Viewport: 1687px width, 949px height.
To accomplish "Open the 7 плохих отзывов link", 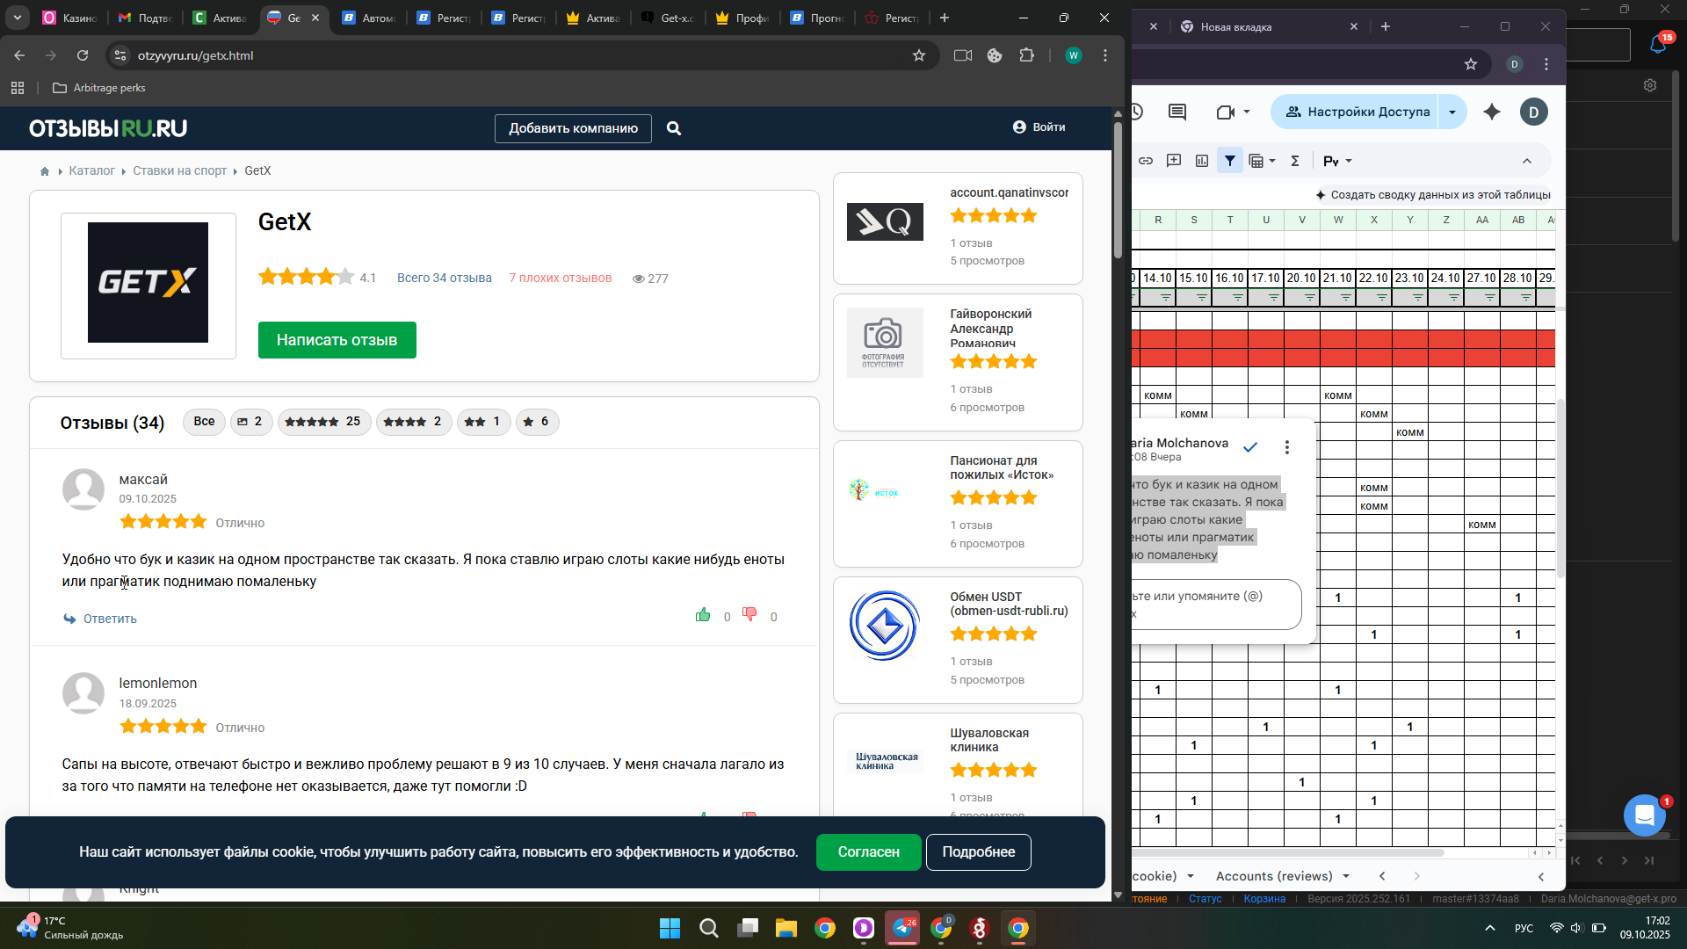I will click(561, 279).
